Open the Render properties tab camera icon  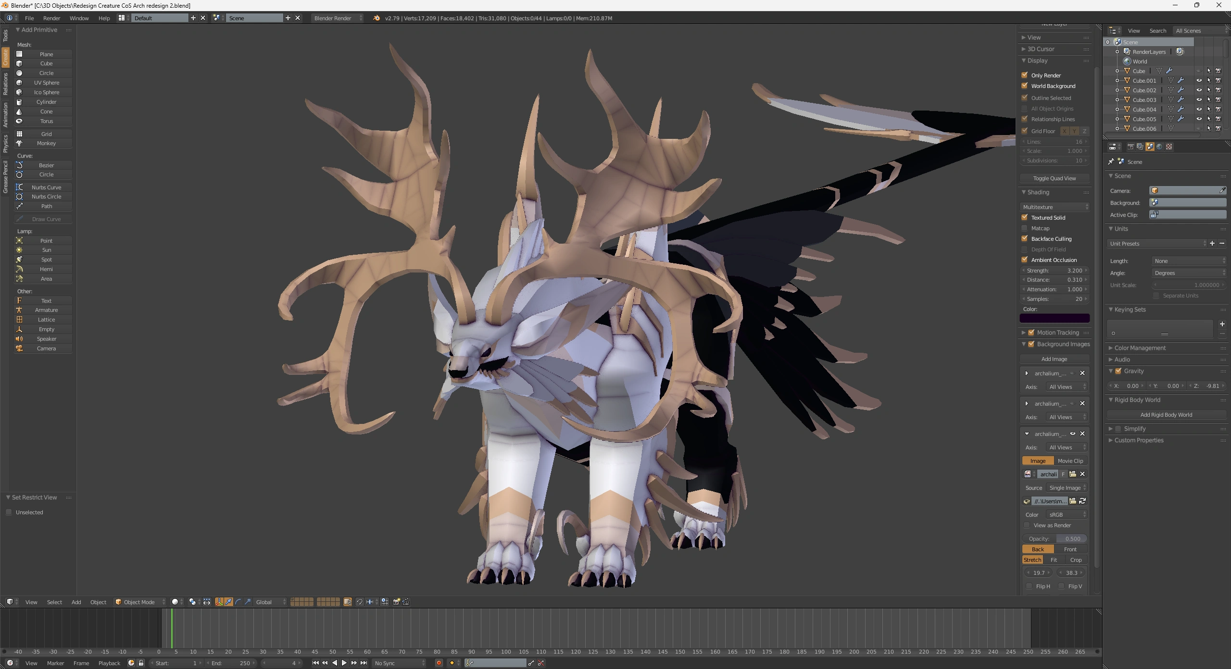(x=1131, y=147)
